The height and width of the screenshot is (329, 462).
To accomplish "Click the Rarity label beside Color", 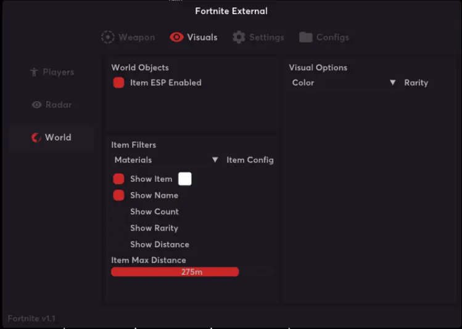I will pyautogui.click(x=416, y=83).
